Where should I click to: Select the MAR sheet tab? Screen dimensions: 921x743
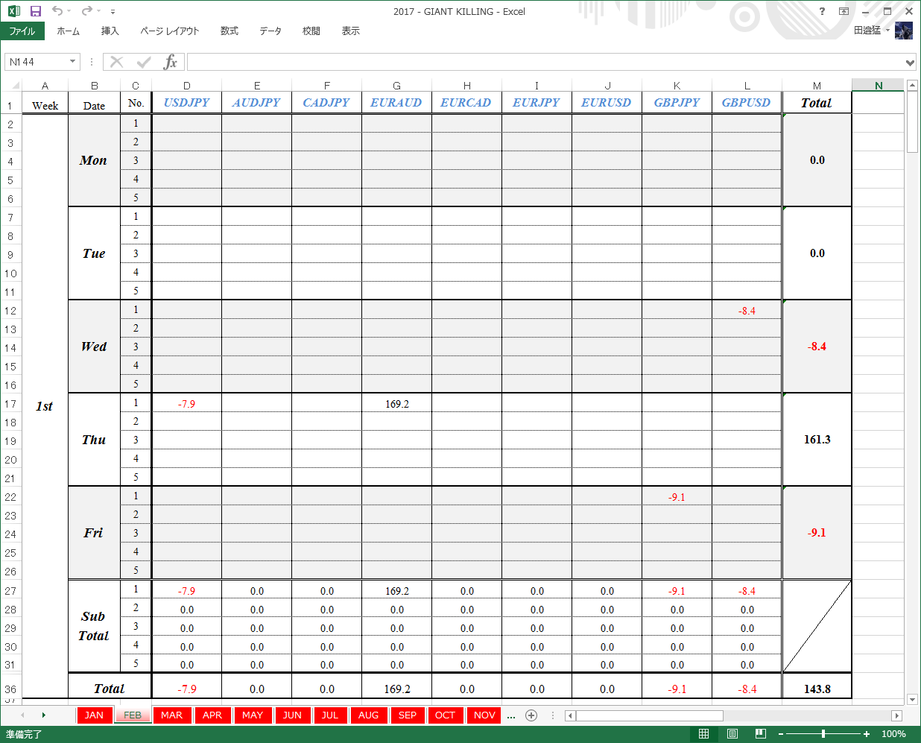(x=171, y=715)
